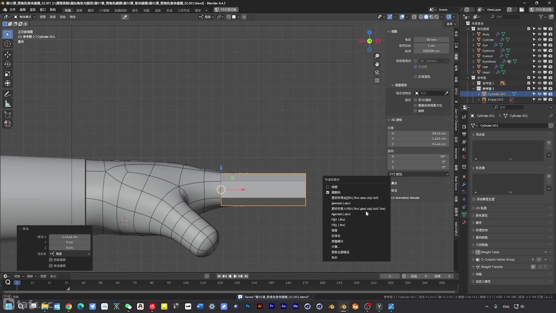Switch to the UV编辑 workspace tab
Viewport: 556px width, 313px height.
pos(104,10)
